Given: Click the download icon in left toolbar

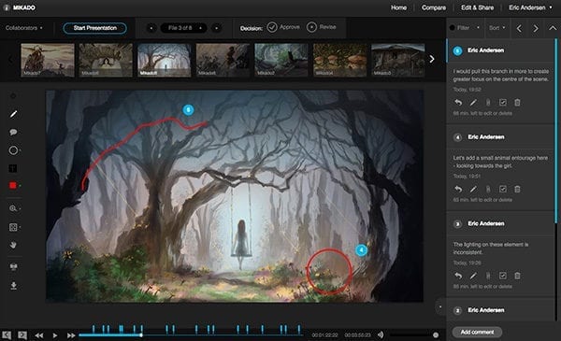Looking at the screenshot, I should tap(13, 286).
